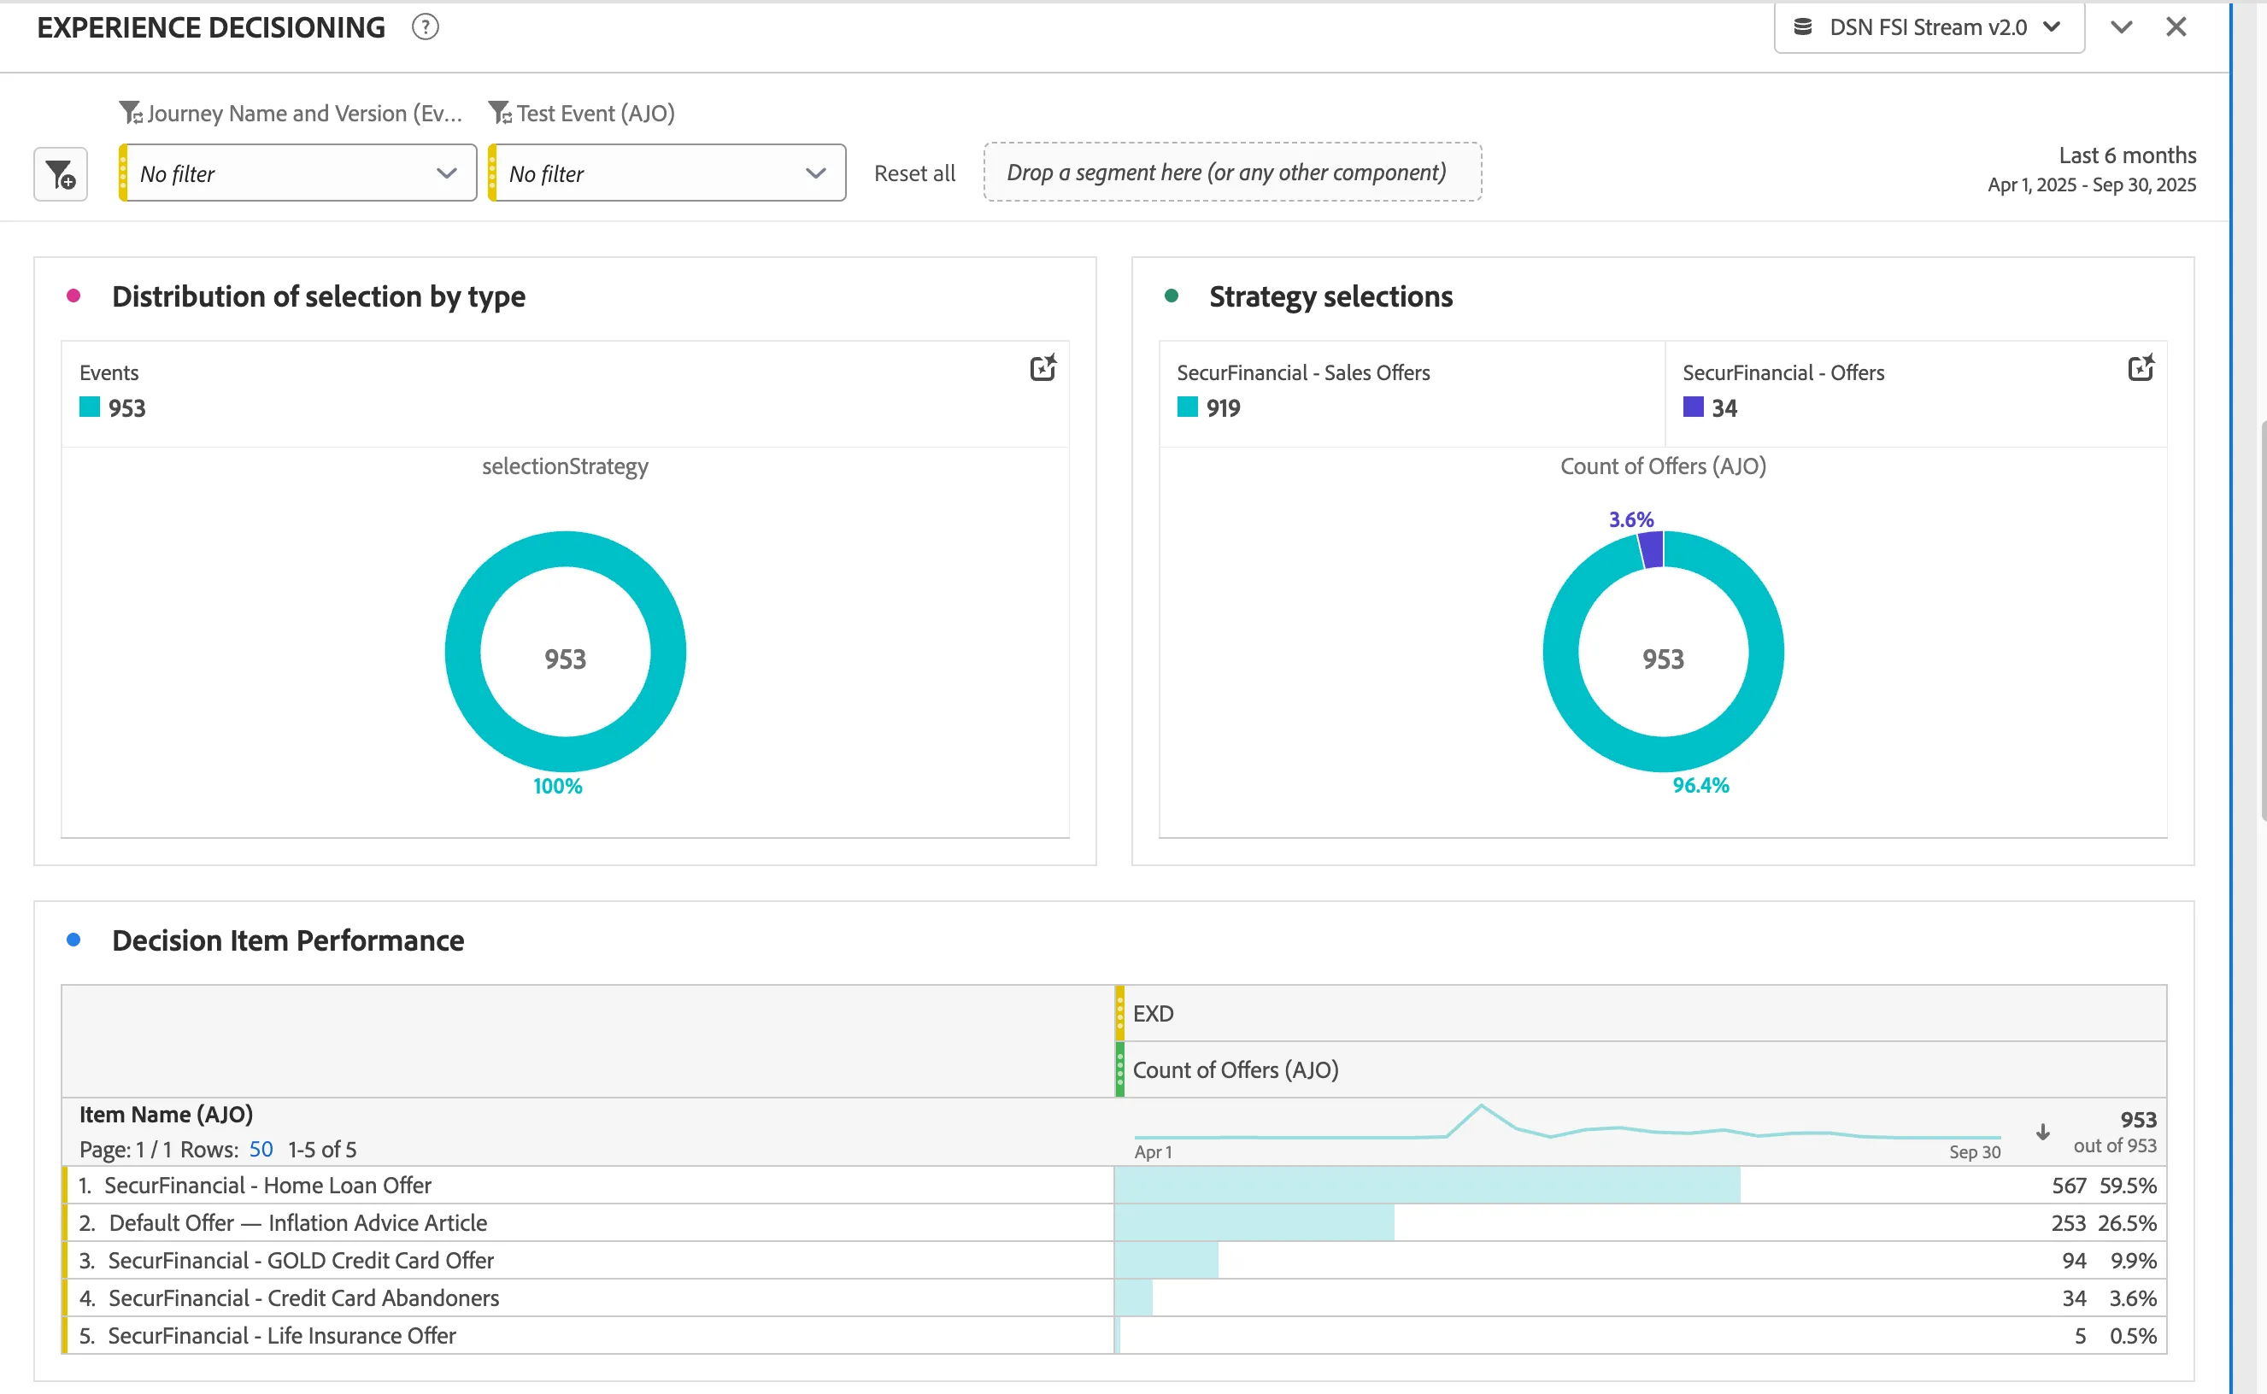Collapse the panel with the chevron arrow
2267x1394 pixels.
[x=2121, y=26]
